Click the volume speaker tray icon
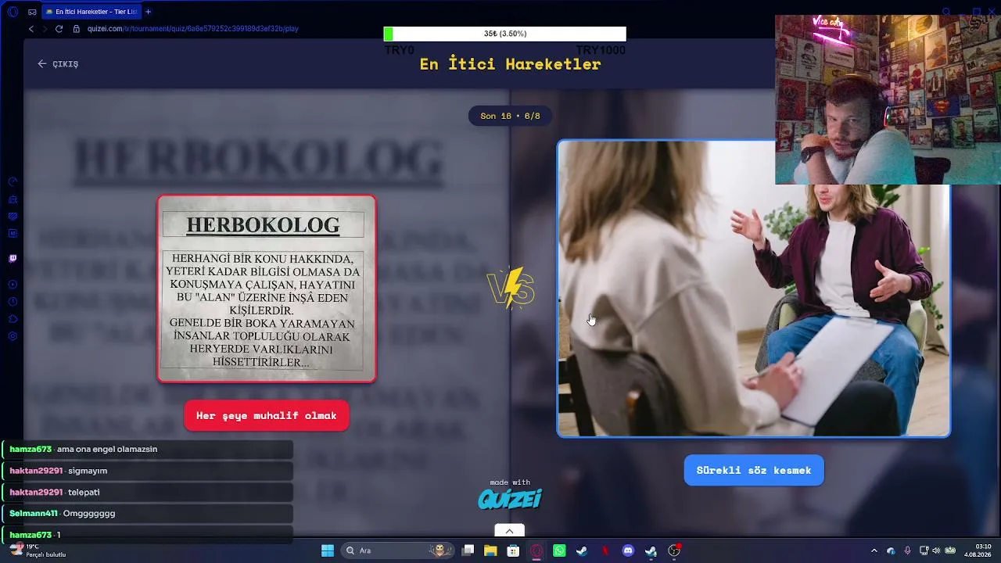Screen dimensions: 1001x563 point(936,550)
